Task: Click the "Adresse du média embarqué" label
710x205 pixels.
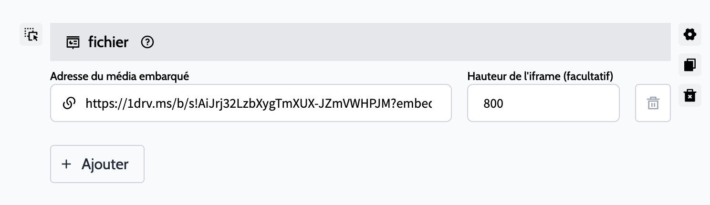Action: [x=119, y=76]
